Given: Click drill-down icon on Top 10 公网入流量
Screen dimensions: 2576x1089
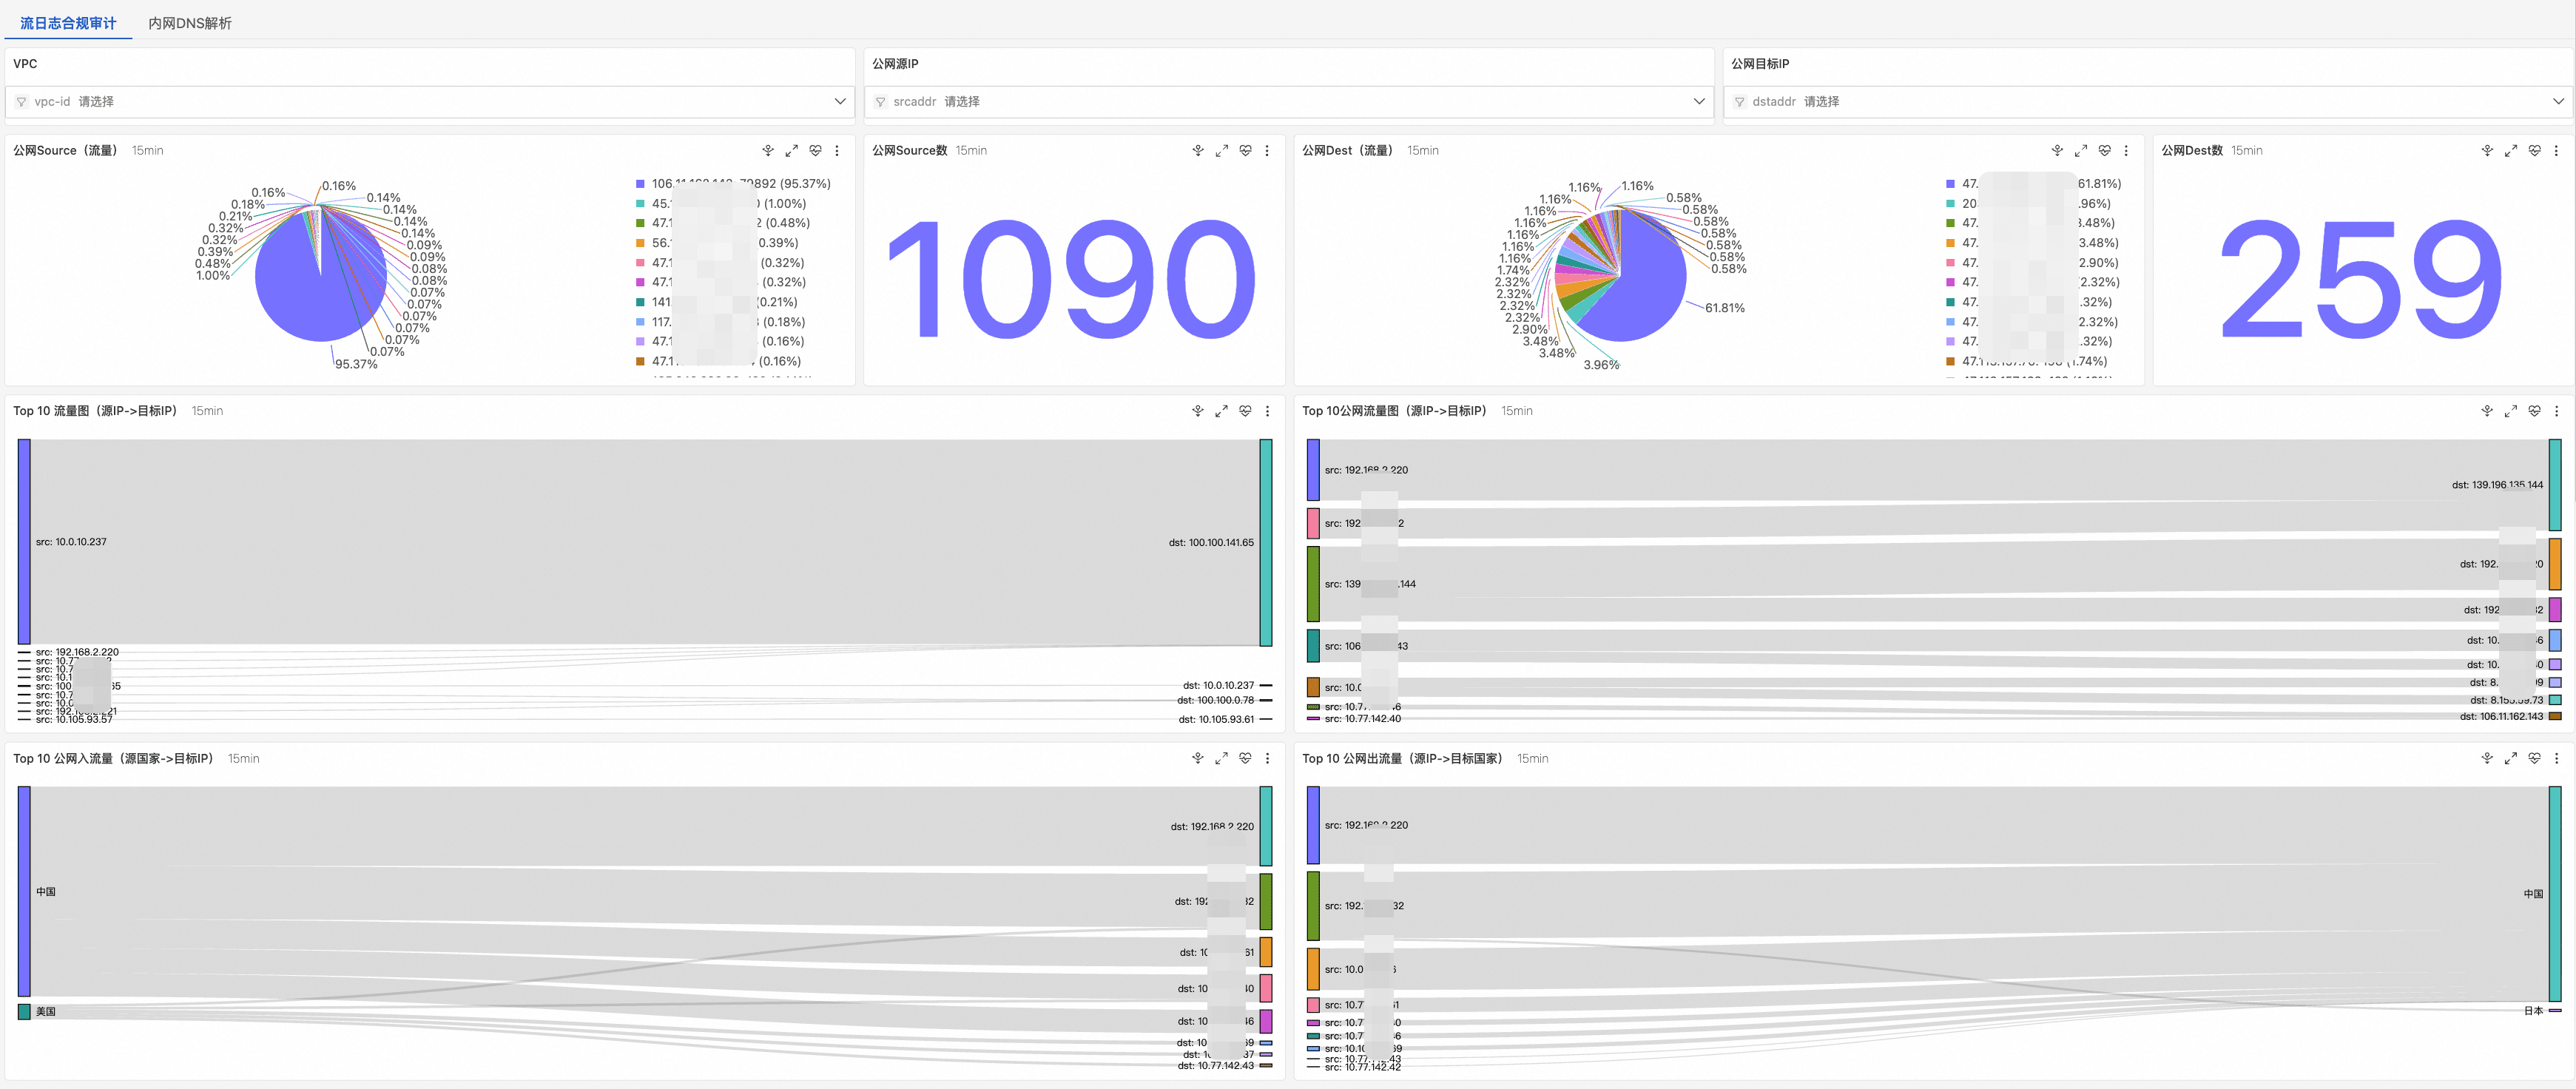Looking at the screenshot, I should pyautogui.click(x=1198, y=759).
